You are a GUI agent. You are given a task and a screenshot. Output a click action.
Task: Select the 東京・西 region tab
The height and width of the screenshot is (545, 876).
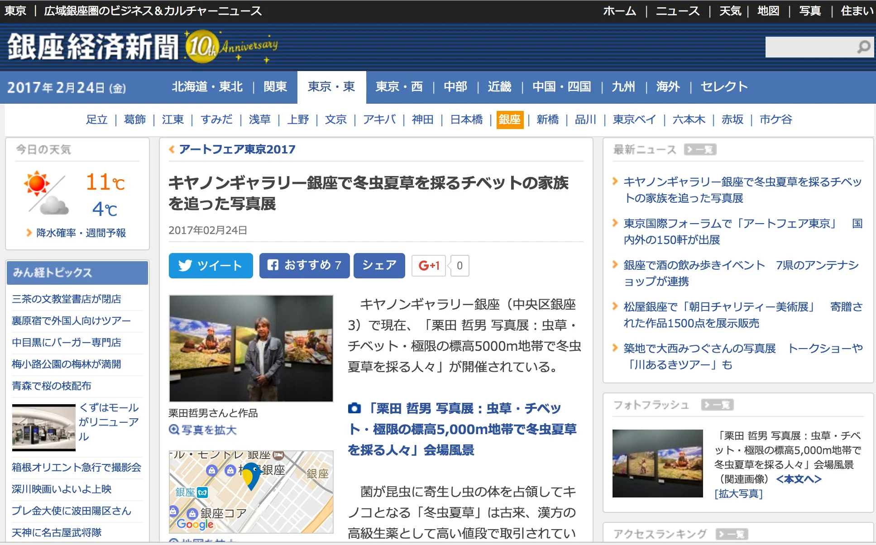click(399, 87)
